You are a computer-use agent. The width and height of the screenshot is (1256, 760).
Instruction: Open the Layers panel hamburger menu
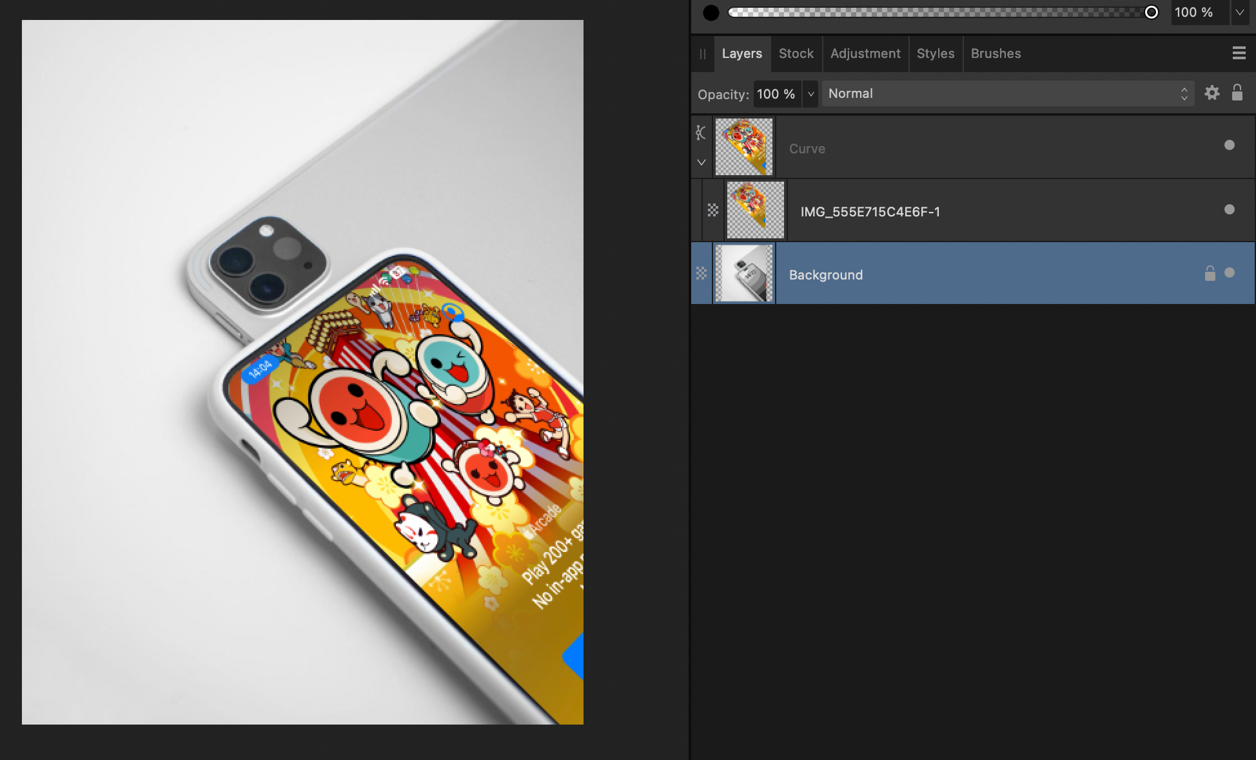click(1239, 53)
